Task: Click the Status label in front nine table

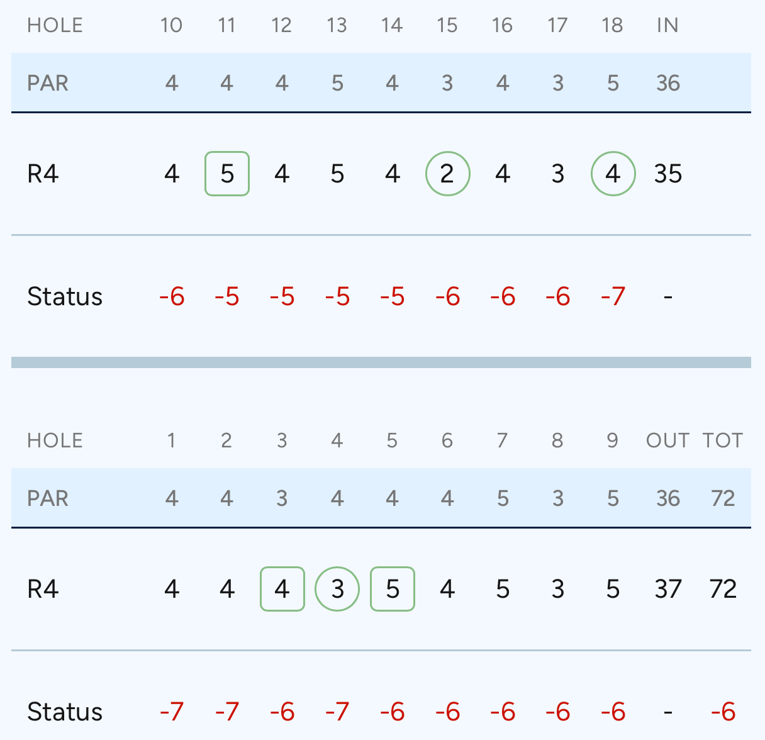Action: [65, 712]
